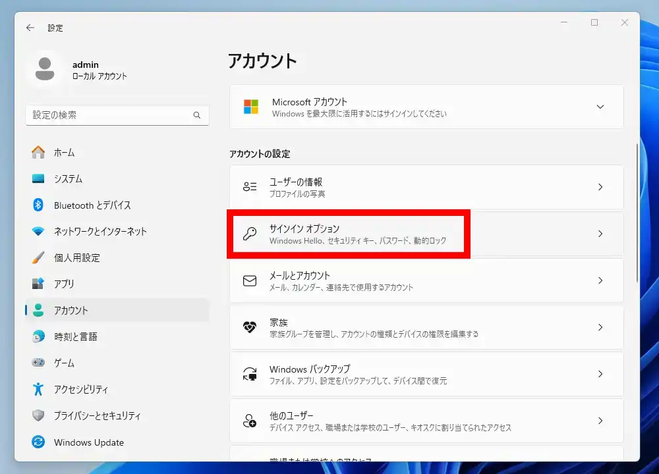Viewport: 659px width, 474px height.
Task: Select ゲーム label in sidebar
Action: pos(64,363)
